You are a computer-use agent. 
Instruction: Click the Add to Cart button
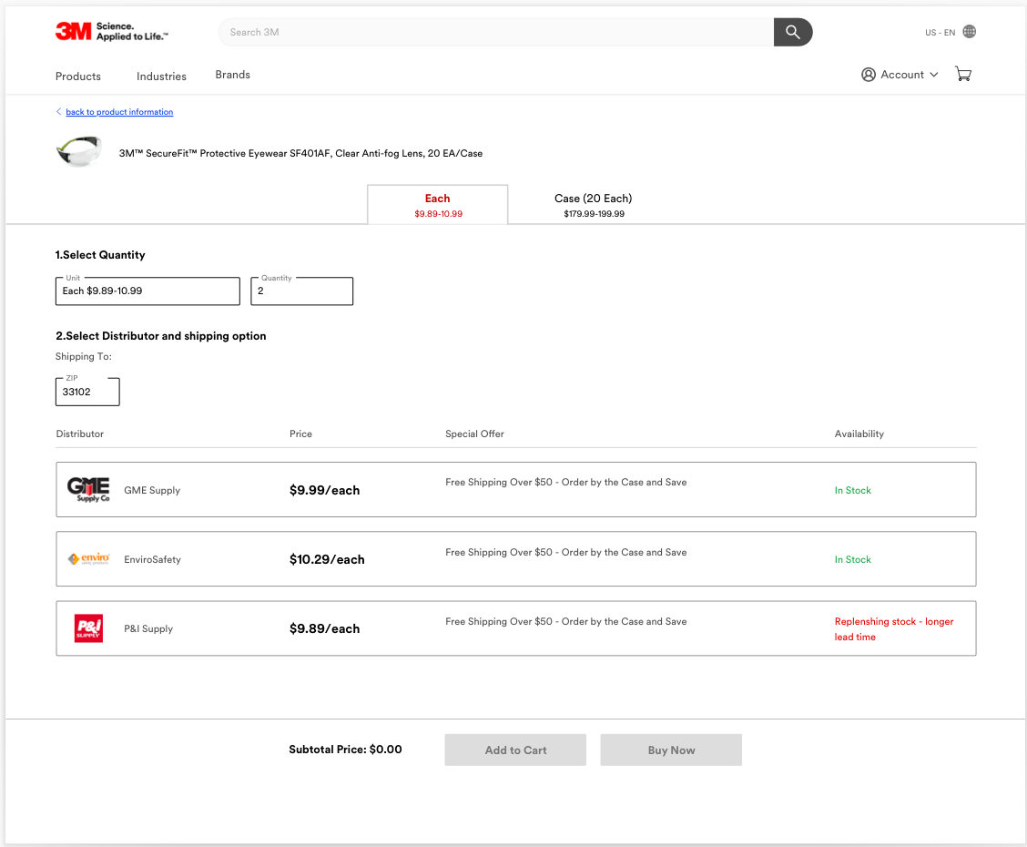pos(515,750)
